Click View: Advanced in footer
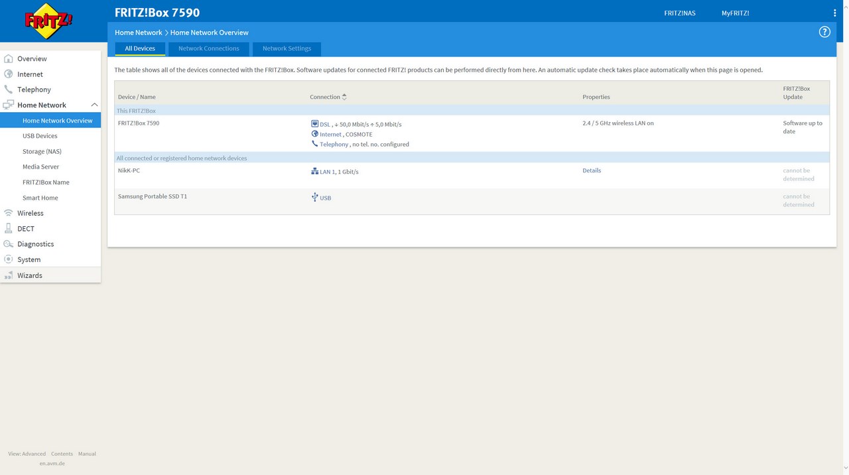The height and width of the screenshot is (475, 849). 27,454
